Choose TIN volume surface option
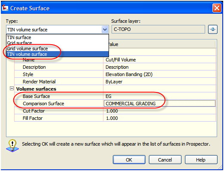The width and height of the screenshot is (224, 171). [58, 54]
